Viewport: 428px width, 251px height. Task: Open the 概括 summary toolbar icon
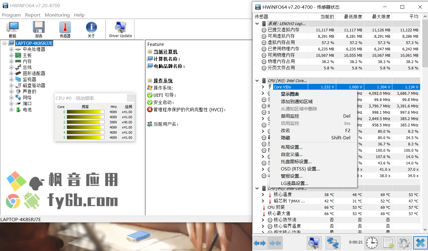pyautogui.click(x=13, y=30)
